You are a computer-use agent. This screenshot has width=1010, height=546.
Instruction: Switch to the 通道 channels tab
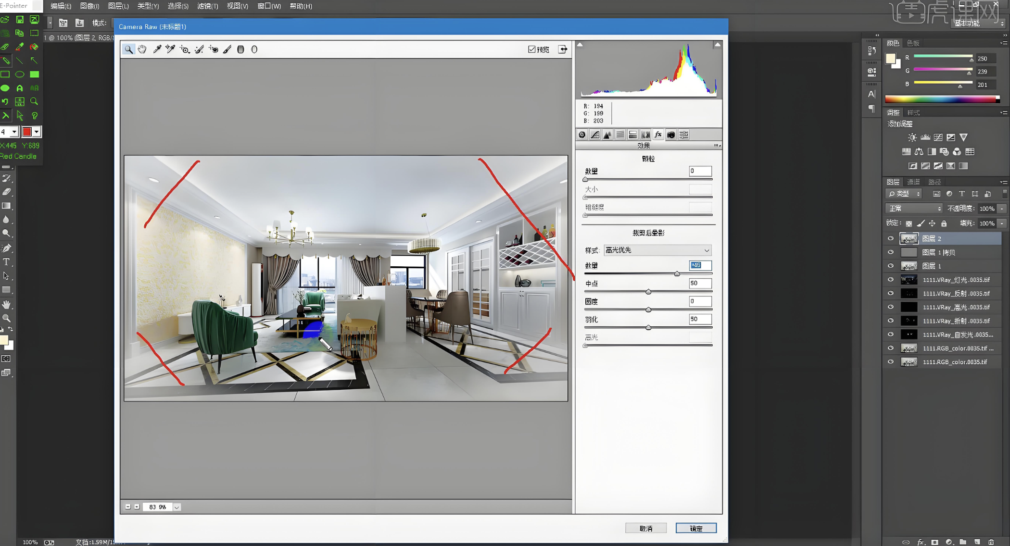pyautogui.click(x=913, y=182)
